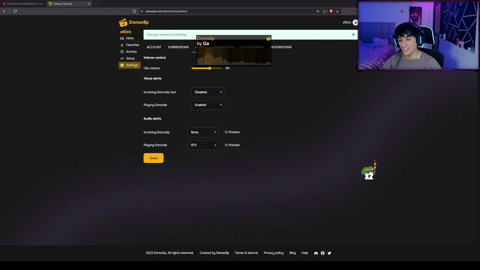Image resolution: width=480 pixels, height=270 pixels.
Task: Open the Created by Donoclip link
Action: coord(214,253)
